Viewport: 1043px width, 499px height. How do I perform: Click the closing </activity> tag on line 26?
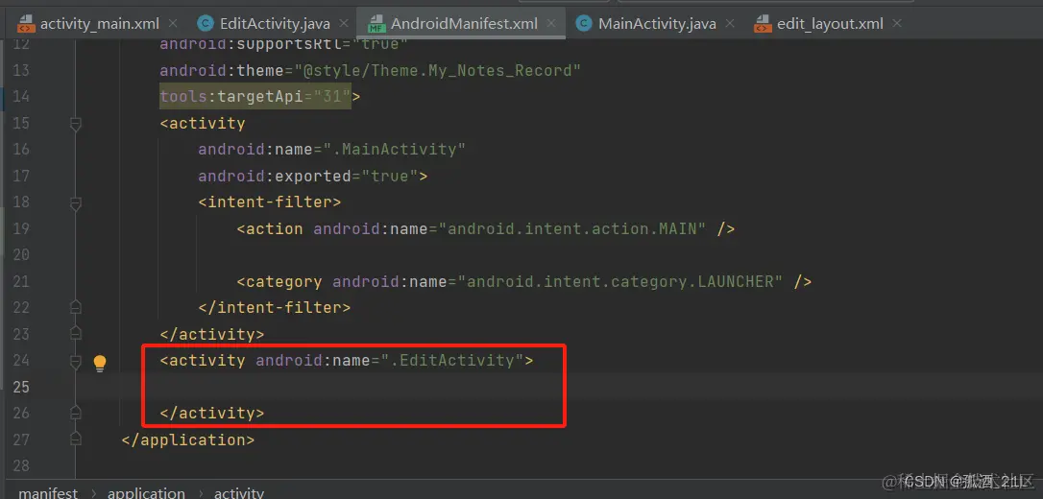tap(211, 413)
